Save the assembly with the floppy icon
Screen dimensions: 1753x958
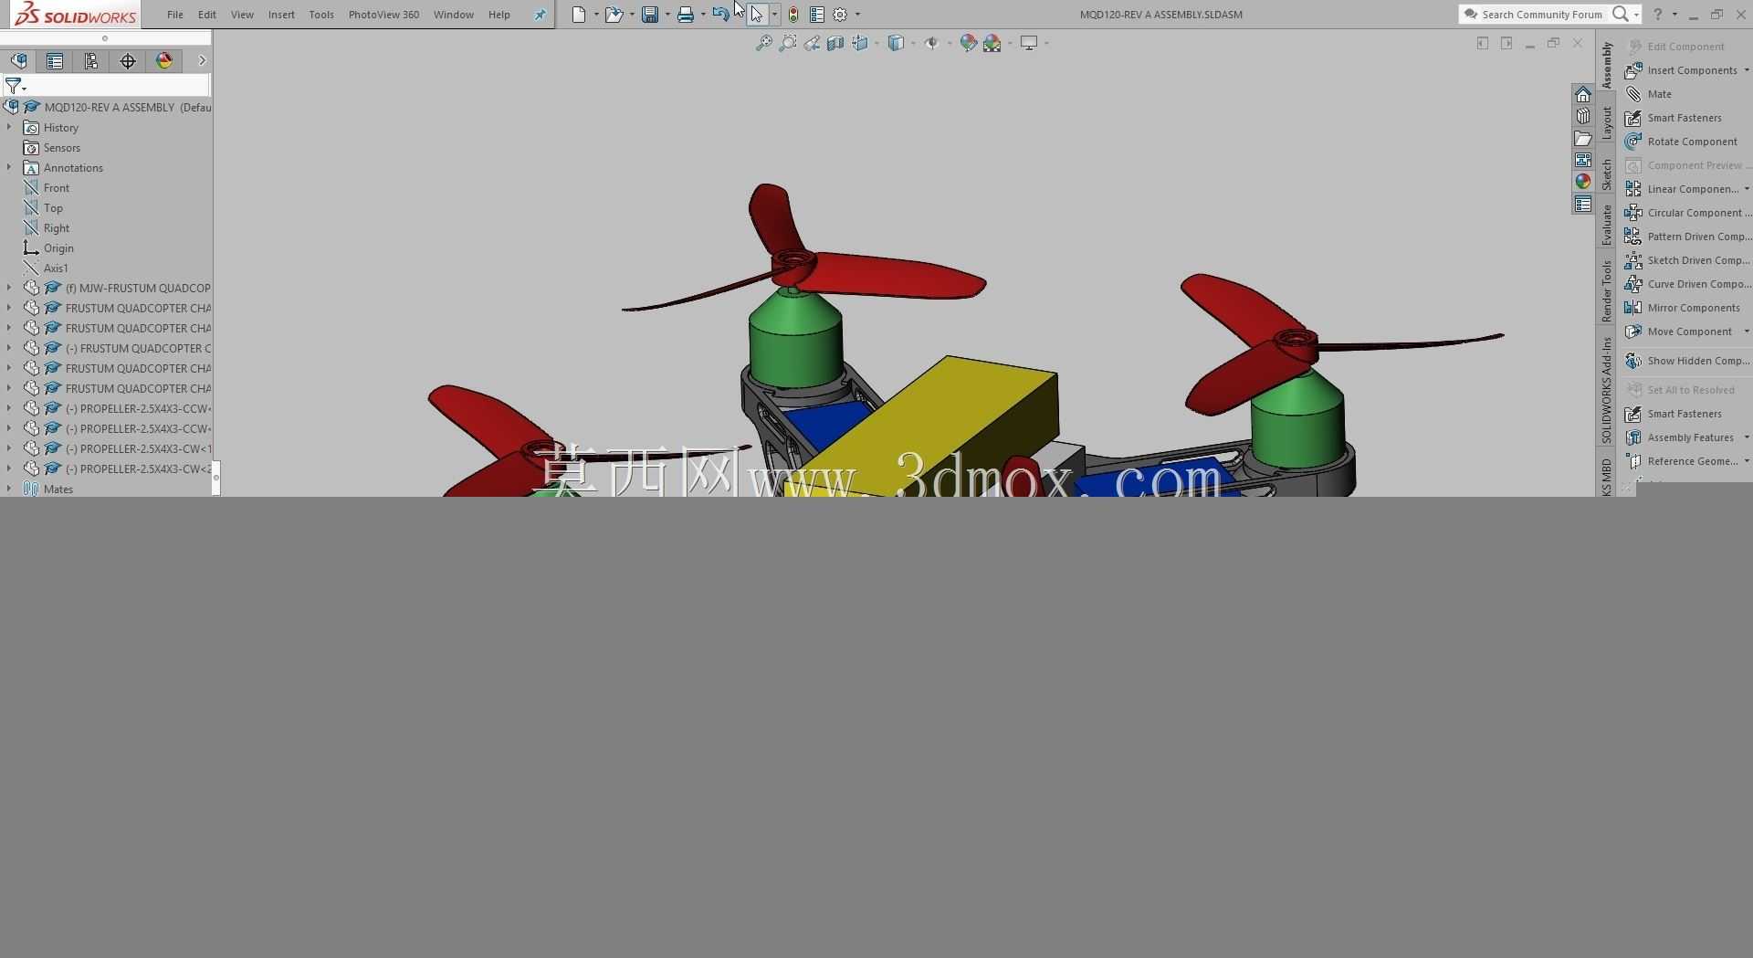click(x=650, y=15)
